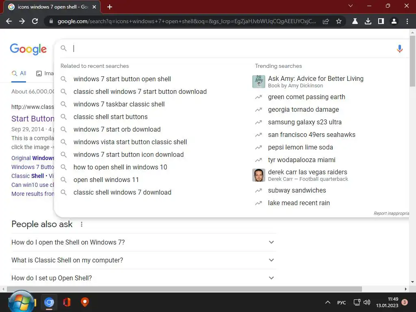Open trending search 'tyr wodapalooza miami'
The image size is (416, 312).
click(x=302, y=160)
